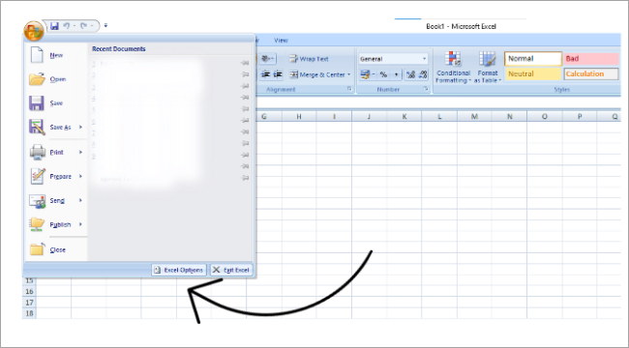Select column G header
Screen dimensions: 629x348
(x=264, y=116)
